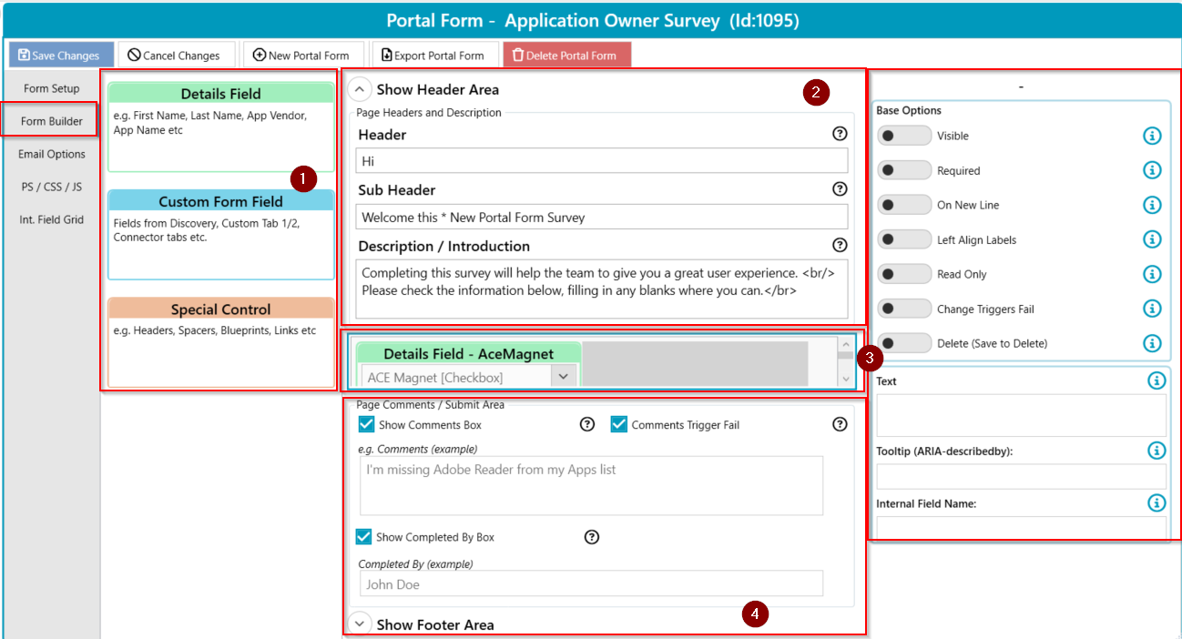Toggle the Required switch
This screenshot has height=639, width=1182.
click(x=904, y=170)
